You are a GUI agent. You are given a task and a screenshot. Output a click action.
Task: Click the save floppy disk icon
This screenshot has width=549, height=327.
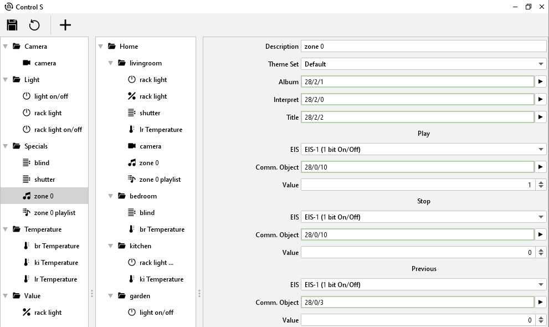pyautogui.click(x=12, y=25)
